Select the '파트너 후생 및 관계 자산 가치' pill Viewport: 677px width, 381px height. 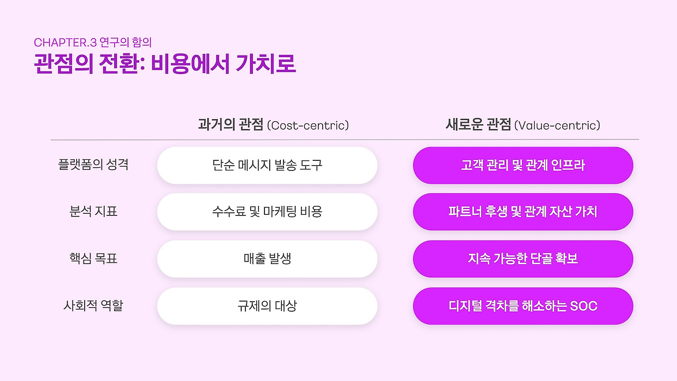pos(523,212)
